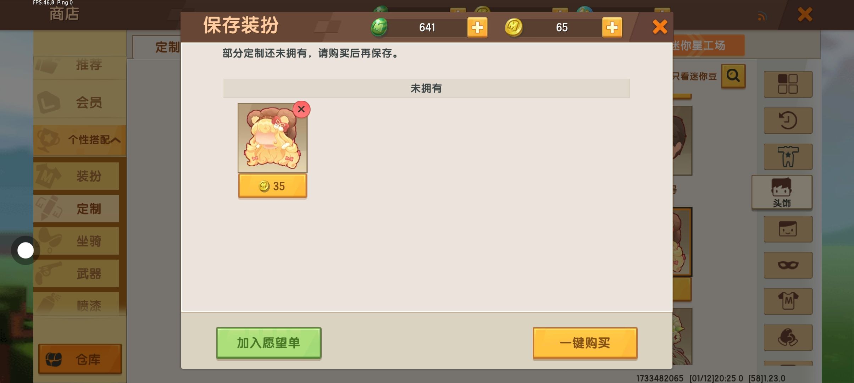Open the 仓库 warehouse button
This screenshot has width=854, height=383.
click(80, 359)
